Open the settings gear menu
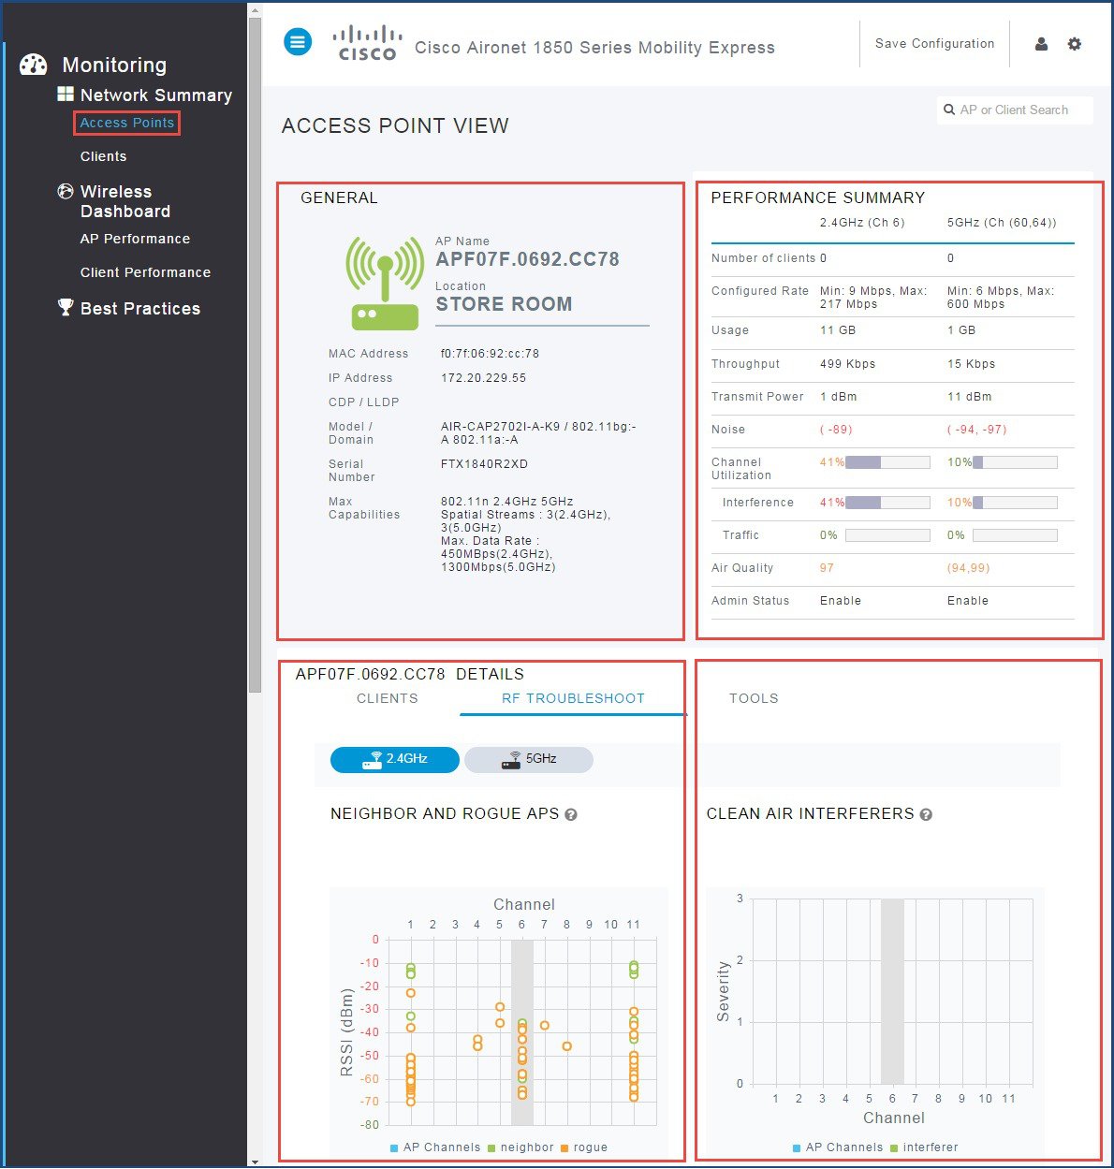1114x1169 pixels. [x=1074, y=43]
